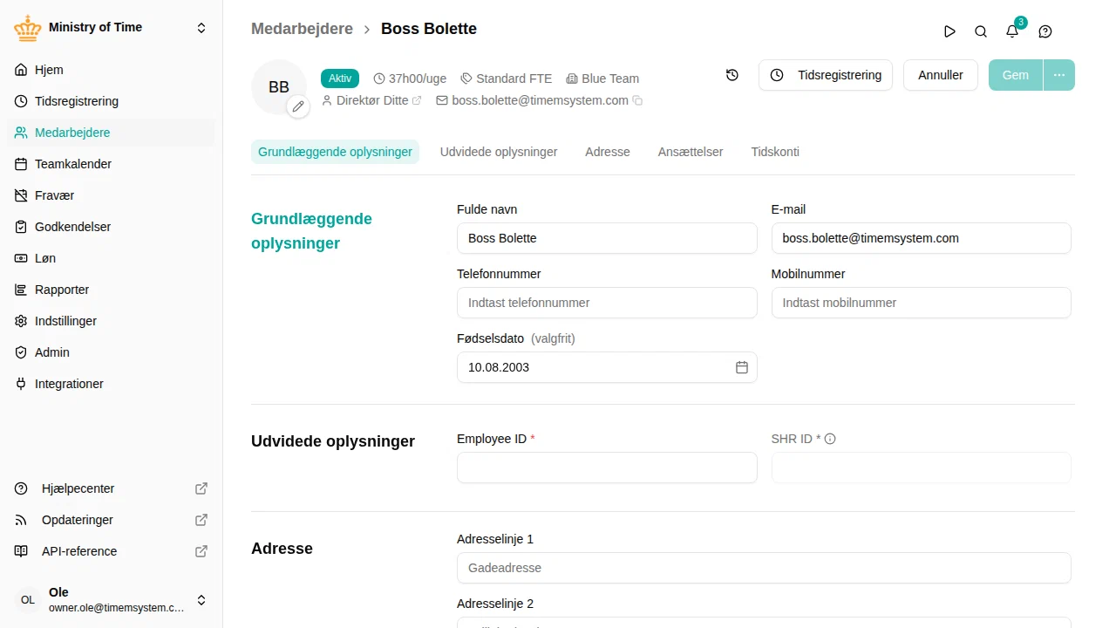Expand the Ole user account menu
The width and height of the screenshot is (1116, 628).
pyautogui.click(x=201, y=600)
